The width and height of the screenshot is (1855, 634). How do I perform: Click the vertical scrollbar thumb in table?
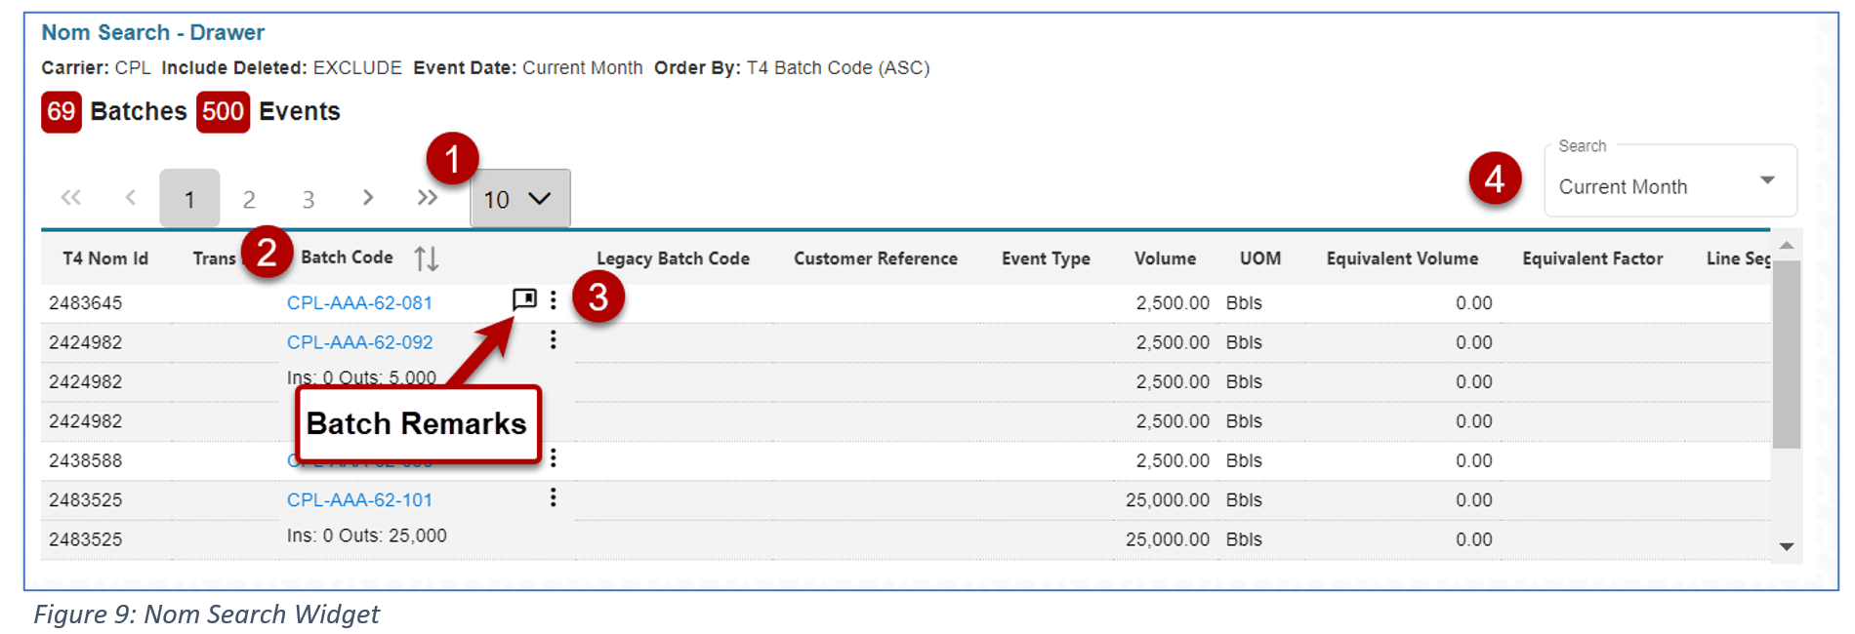(x=1786, y=356)
